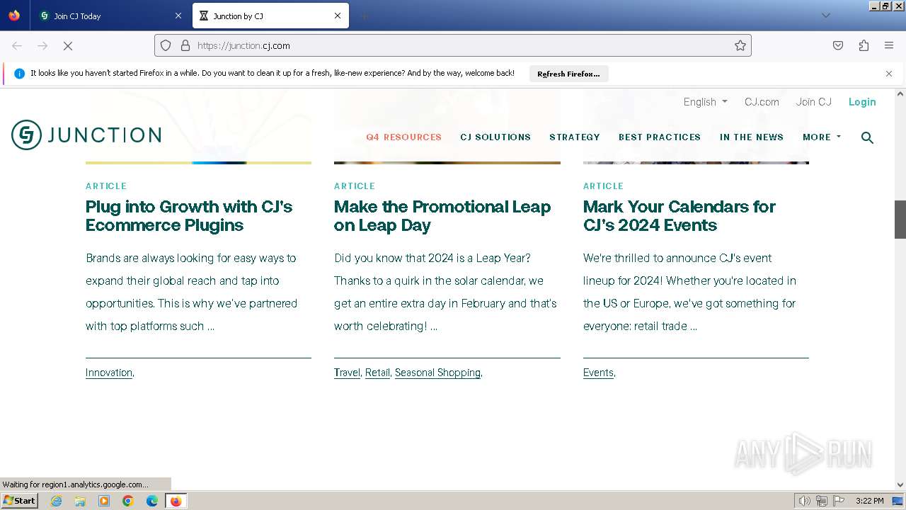Open the Windows Start menu

tap(19, 501)
